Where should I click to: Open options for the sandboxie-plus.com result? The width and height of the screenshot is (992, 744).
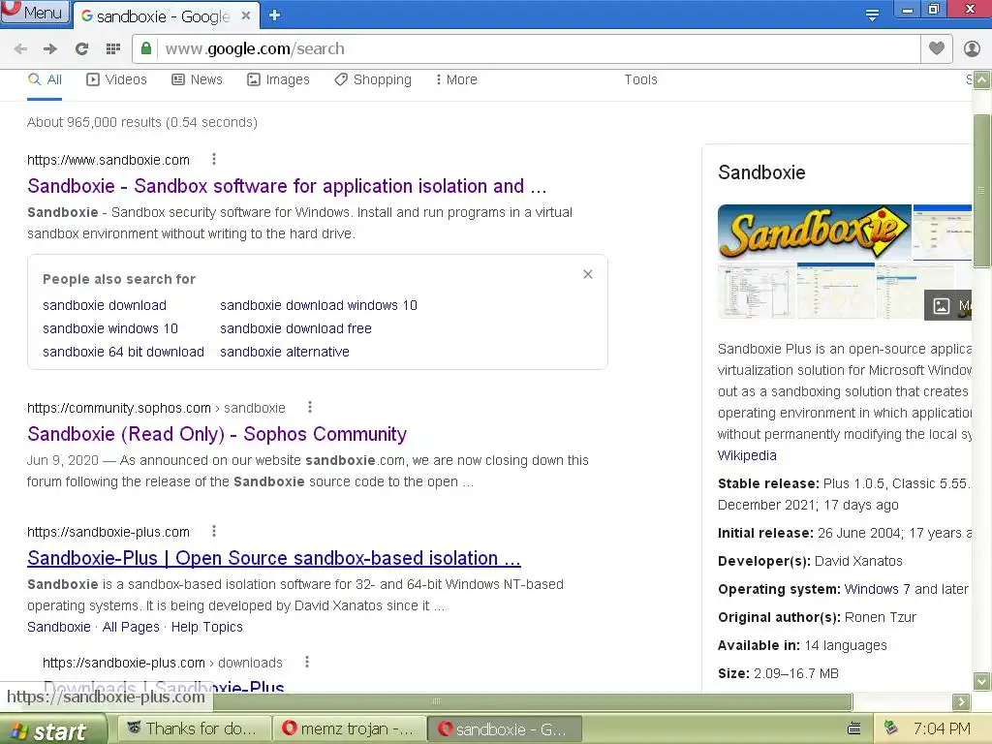pyautogui.click(x=214, y=532)
